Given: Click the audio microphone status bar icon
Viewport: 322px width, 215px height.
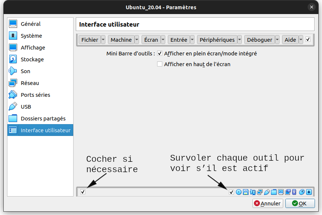Looking at the screenshot, I should (x=253, y=192).
